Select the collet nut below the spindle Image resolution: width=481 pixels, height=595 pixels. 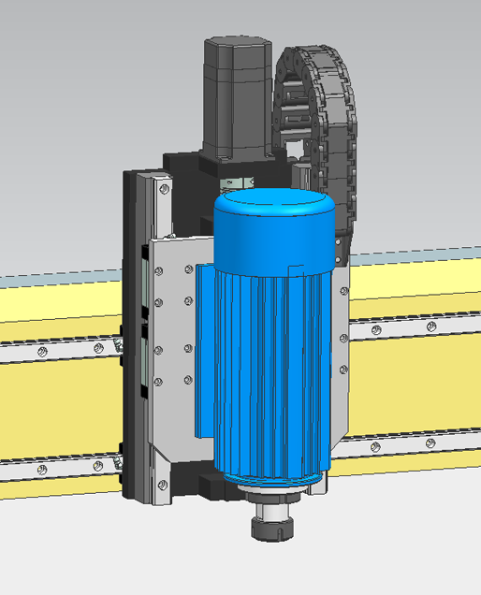click(272, 529)
